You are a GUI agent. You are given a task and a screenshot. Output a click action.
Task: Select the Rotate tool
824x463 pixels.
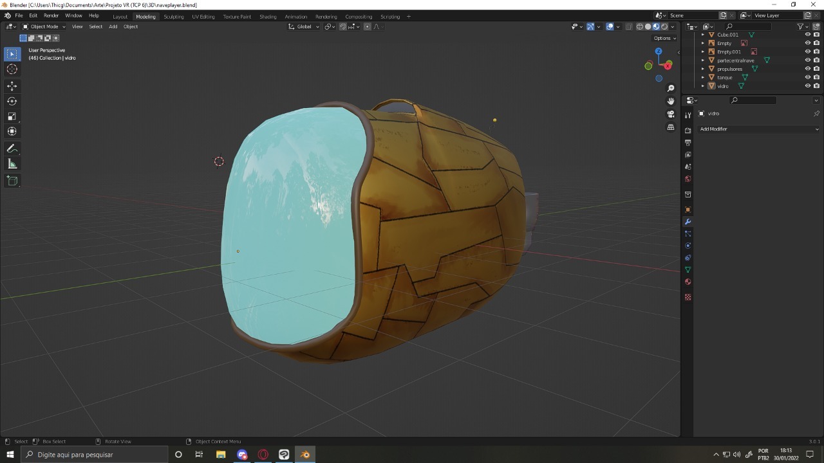(x=12, y=101)
